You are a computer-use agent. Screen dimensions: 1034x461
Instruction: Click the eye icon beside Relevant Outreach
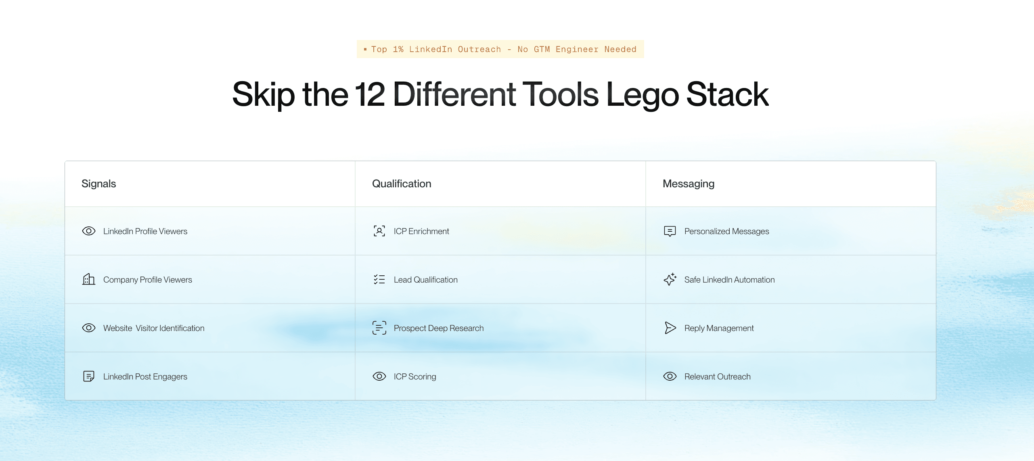point(670,376)
